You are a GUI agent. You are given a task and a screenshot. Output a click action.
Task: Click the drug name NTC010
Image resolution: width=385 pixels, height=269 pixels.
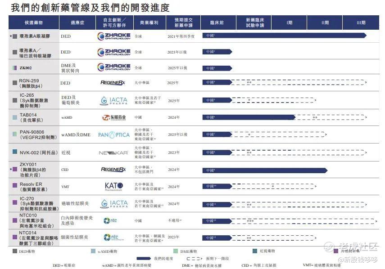click(x=28, y=215)
